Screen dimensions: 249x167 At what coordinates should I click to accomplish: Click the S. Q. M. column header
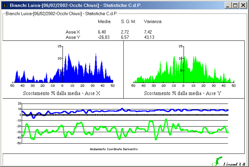click(128, 22)
